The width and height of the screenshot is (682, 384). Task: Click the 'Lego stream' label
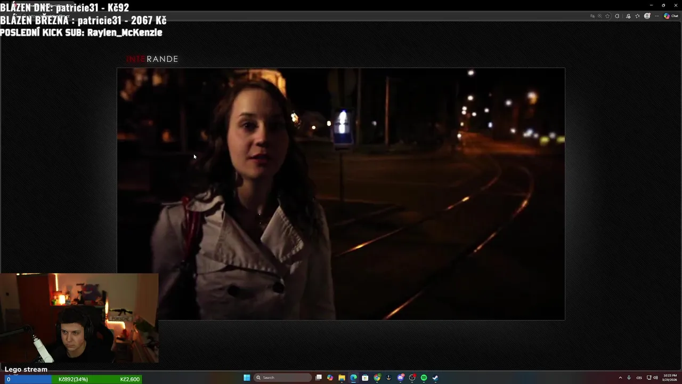(26, 369)
